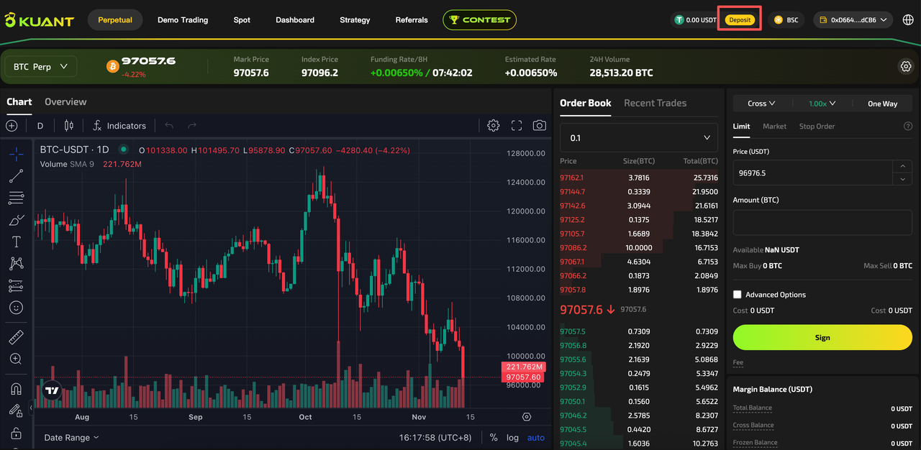Click the emoji icons tool

[x=16, y=307]
